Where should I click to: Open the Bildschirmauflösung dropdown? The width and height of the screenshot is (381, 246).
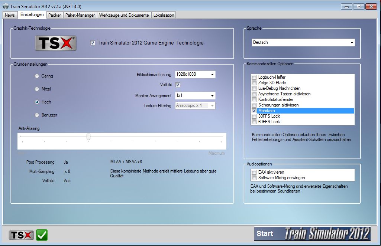195,75
